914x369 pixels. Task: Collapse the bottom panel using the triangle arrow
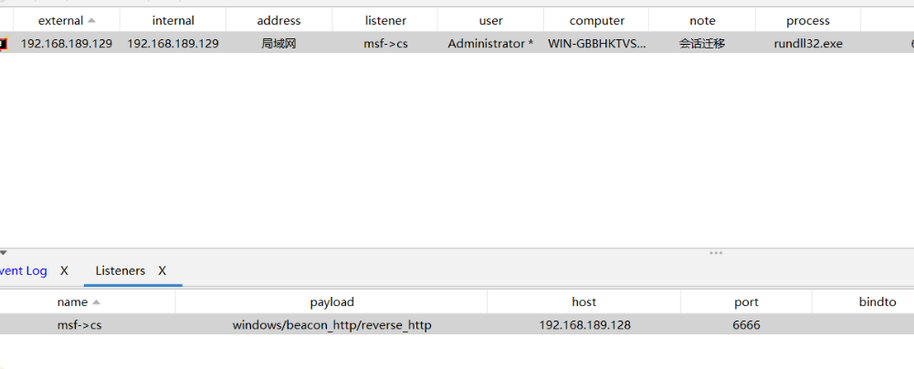[x=3, y=253]
